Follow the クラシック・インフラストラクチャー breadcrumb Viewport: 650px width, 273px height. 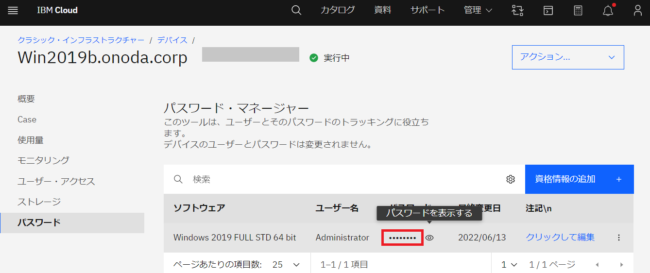point(81,40)
